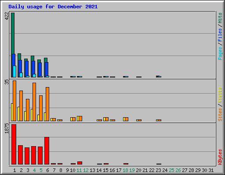This screenshot has width=225, height=175.
Task: Click the blue Files legend label
Action: tap(220, 35)
